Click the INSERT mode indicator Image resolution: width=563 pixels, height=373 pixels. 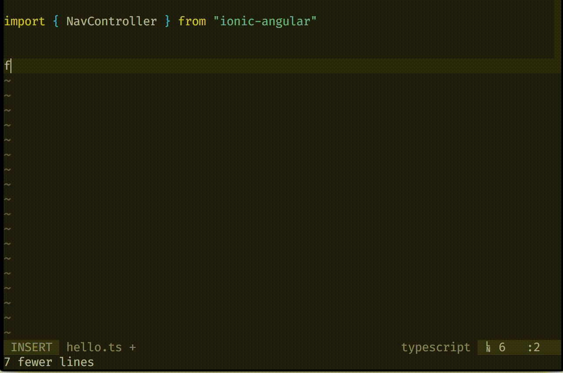[x=31, y=347]
